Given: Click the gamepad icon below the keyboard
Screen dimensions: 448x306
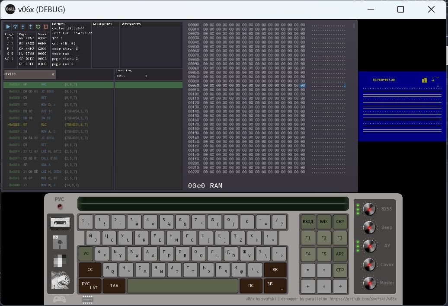Looking at the screenshot, I should click(x=60, y=299).
